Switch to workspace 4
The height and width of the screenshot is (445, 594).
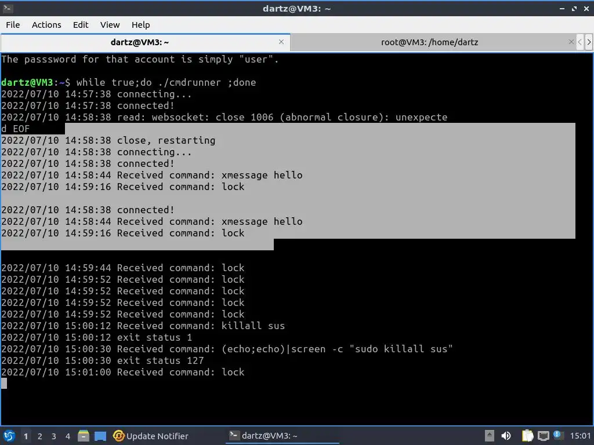[68, 436]
